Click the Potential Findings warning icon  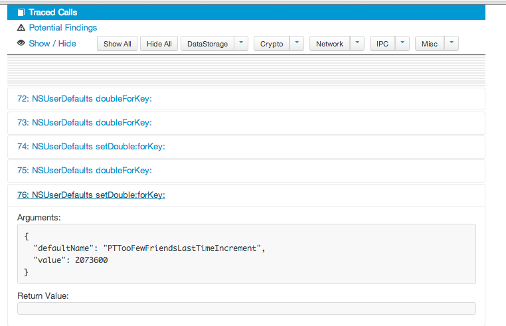21,28
